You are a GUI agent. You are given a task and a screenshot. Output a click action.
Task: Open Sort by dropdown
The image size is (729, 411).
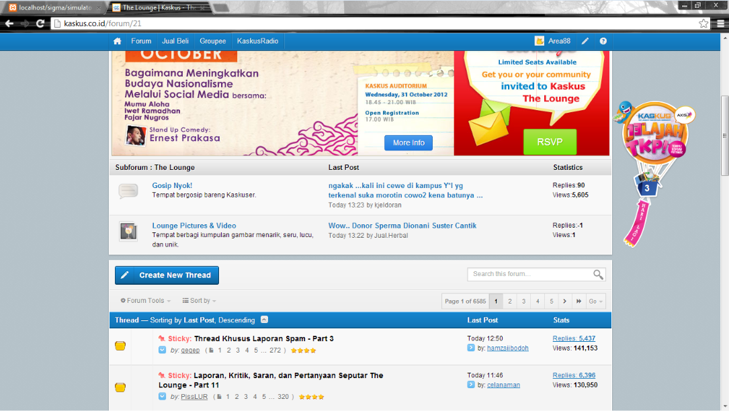click(200, 301)
